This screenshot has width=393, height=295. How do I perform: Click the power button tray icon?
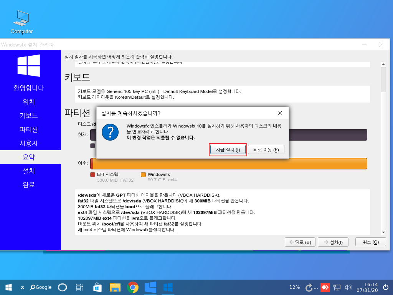pyautogui.click(x=386, y=287)
